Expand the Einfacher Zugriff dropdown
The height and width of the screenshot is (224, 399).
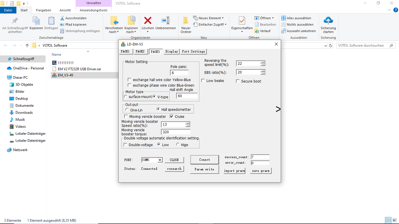[x=225, y=24]
